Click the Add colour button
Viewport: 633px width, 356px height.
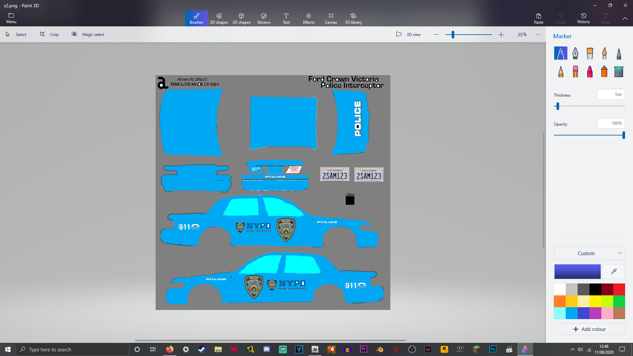[x=589, y=329]
